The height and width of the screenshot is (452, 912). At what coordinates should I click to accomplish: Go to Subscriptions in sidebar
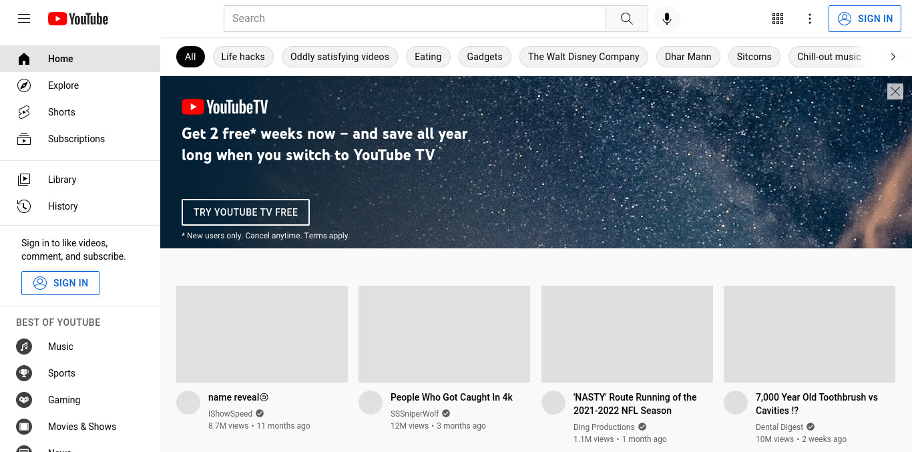pyautogui.click(x=80, y=139)
